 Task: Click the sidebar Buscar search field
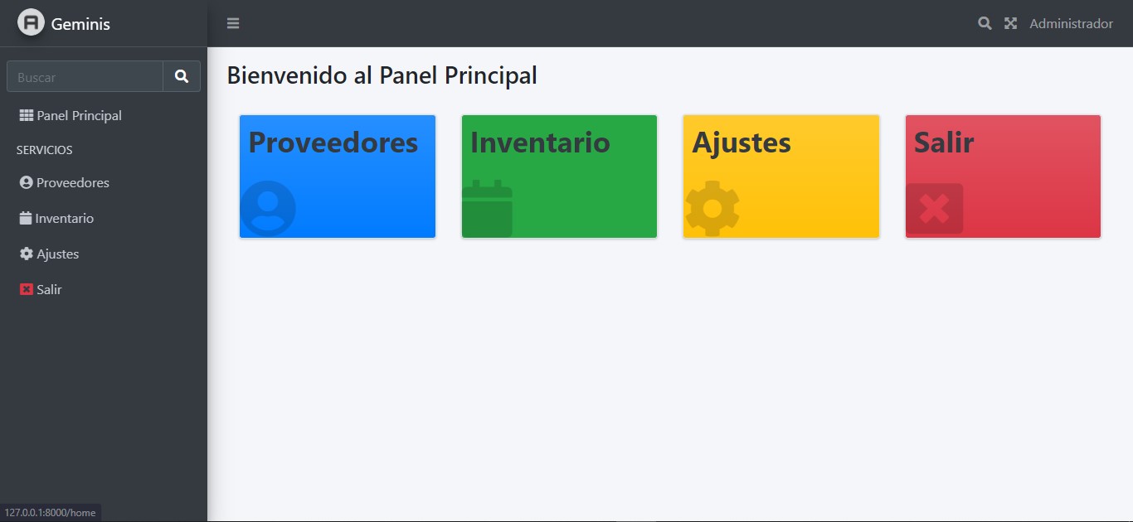[85, 77]
